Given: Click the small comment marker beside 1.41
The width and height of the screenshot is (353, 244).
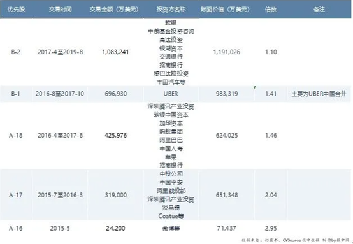Looking at the screenshot, I should click(255, 87).
